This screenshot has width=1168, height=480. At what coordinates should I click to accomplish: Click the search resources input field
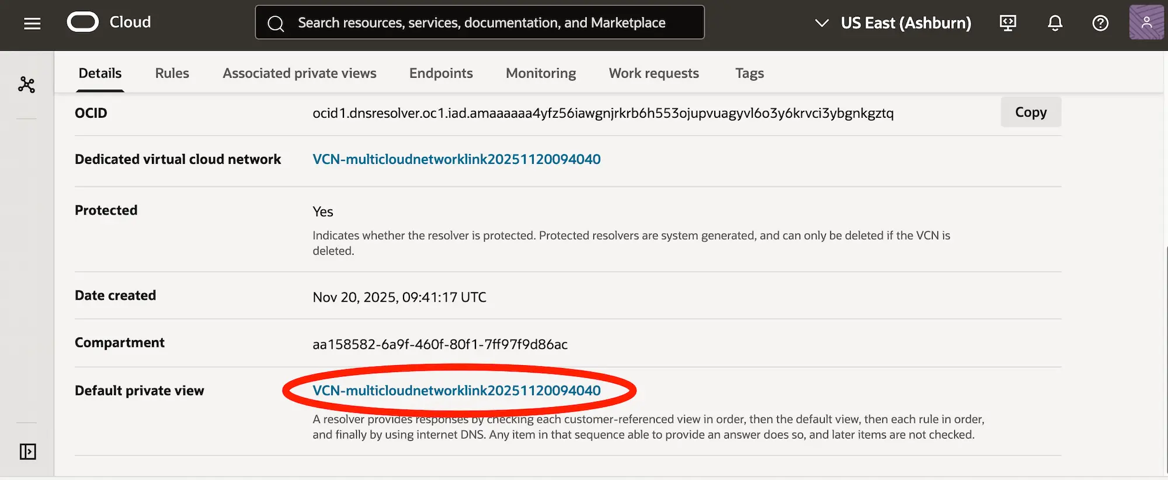(480, 22)
